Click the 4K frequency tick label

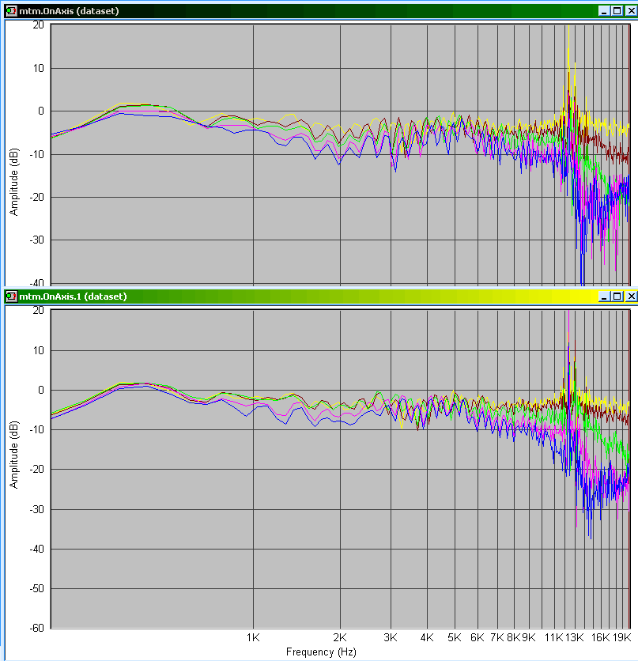[427, 637]
